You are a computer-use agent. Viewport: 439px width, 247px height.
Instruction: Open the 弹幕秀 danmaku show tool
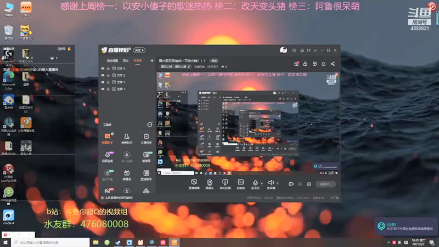[x=127, y=175]
